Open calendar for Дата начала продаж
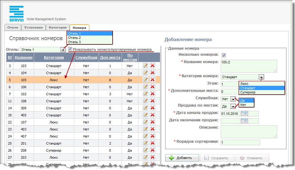This screenshot has width=295, height=170. [x=244, y=114]
